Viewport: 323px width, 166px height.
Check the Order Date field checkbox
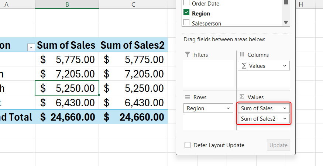click(186, 3)
